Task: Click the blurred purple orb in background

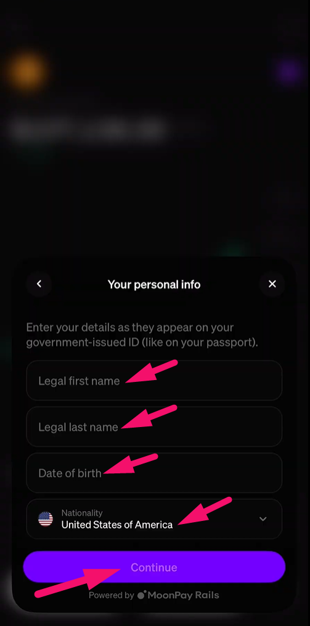Action: [289, 72]
